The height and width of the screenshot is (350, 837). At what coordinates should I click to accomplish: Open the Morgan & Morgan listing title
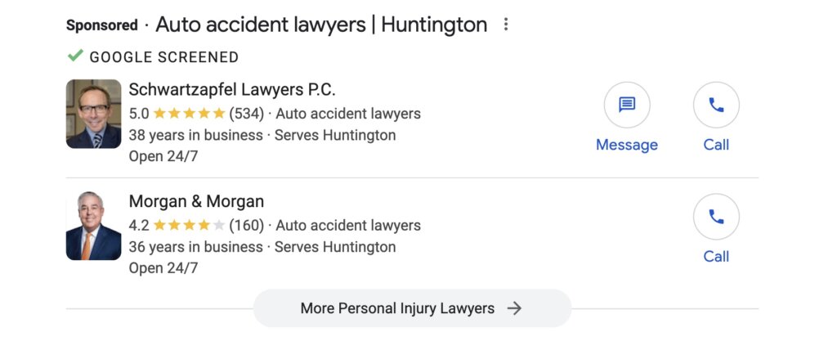pyautogui.click(x=196, y=201)
